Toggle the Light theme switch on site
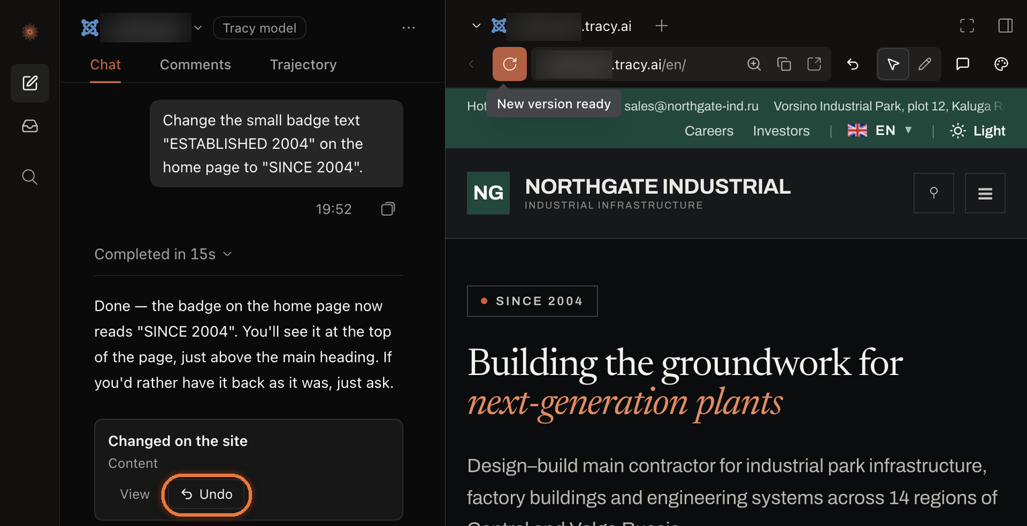The height and width of the screenshot is (526, 1027). (x=978, y=131)
